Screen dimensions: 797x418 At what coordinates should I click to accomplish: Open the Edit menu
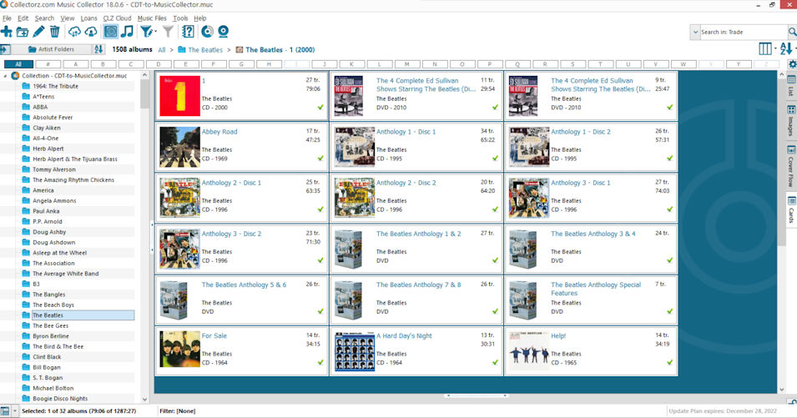(23, 18)
